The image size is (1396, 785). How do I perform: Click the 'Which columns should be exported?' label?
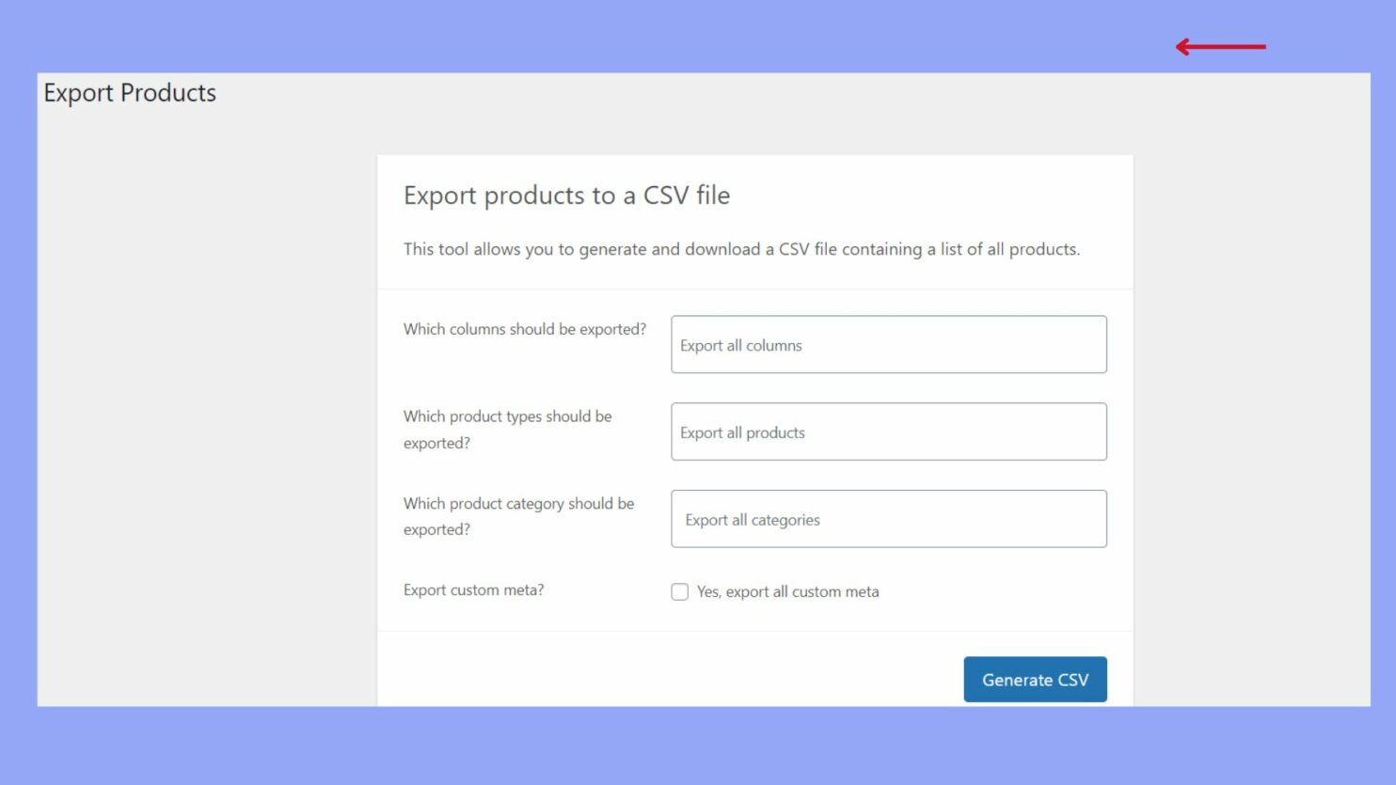[x=524, y=329]
